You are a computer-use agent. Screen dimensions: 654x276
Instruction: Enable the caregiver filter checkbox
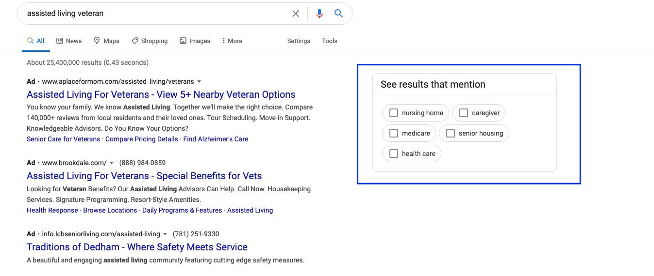464,113
